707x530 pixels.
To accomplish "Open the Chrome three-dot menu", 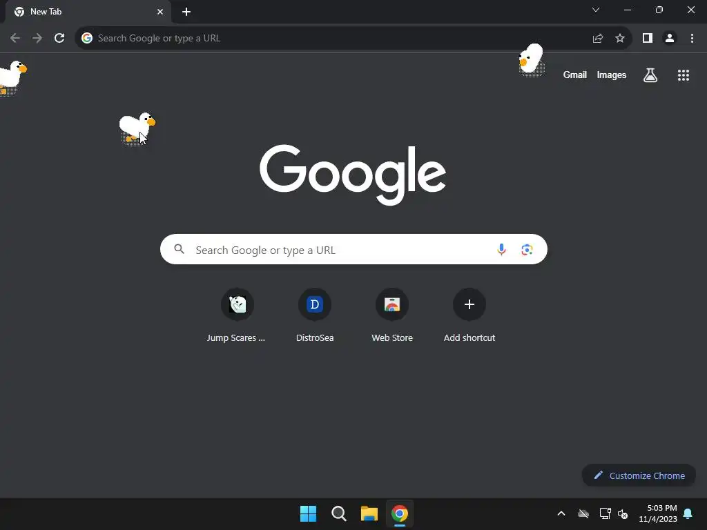I will click(692, 39).
